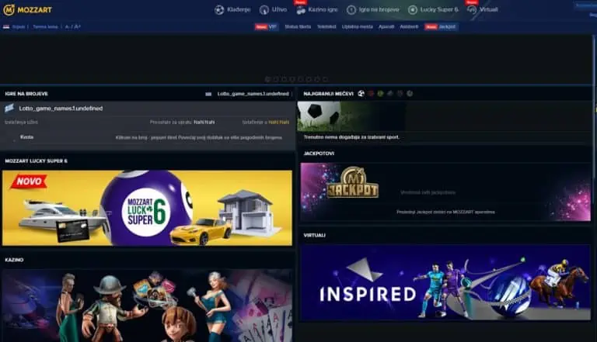Open the Teletekst link

point(326,26)
